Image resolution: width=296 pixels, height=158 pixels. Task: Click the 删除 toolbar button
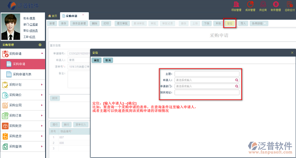coord(95,23)
